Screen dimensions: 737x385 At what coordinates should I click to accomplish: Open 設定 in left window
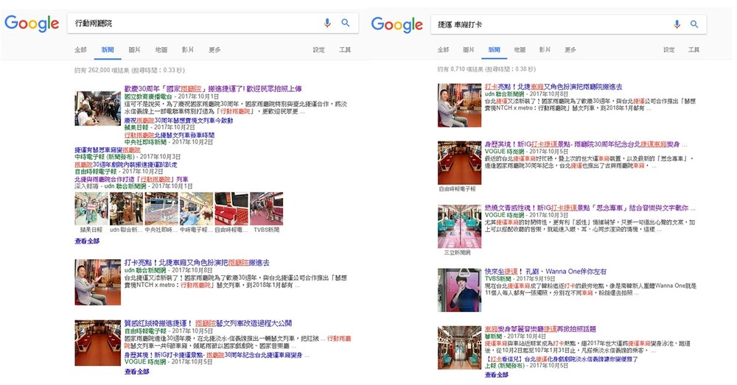318,50
